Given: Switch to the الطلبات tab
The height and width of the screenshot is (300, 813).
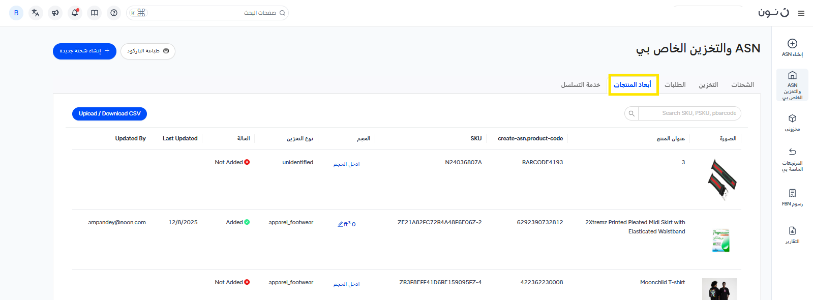Looking at the screenshot, I should 675,85.
